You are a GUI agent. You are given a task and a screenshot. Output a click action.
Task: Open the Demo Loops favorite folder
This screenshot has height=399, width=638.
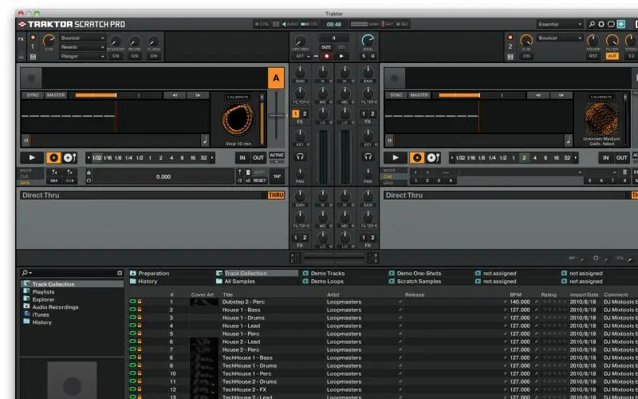click(327, 282)
